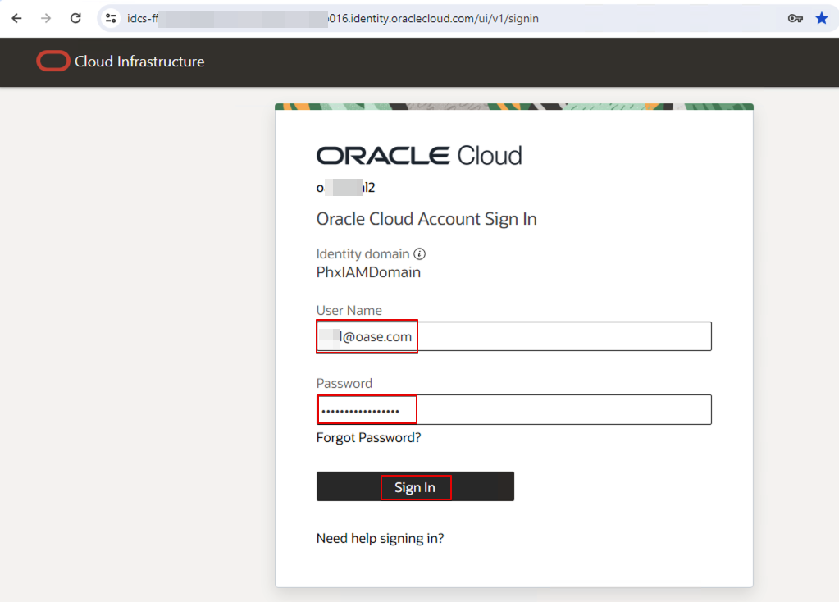
Task: Click the bookmark star icon
Action: (x=821, y=18)
